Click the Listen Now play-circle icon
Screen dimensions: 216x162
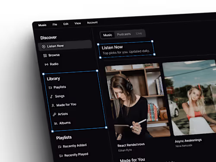point(44,47)
